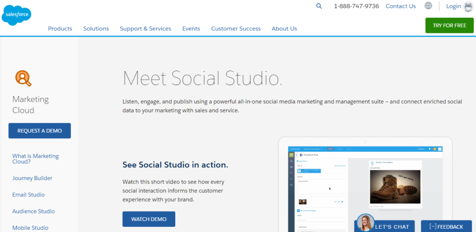476x232 pixels.
Task: Click the hiking boots image in demo
Action: (x=395, y=187)
